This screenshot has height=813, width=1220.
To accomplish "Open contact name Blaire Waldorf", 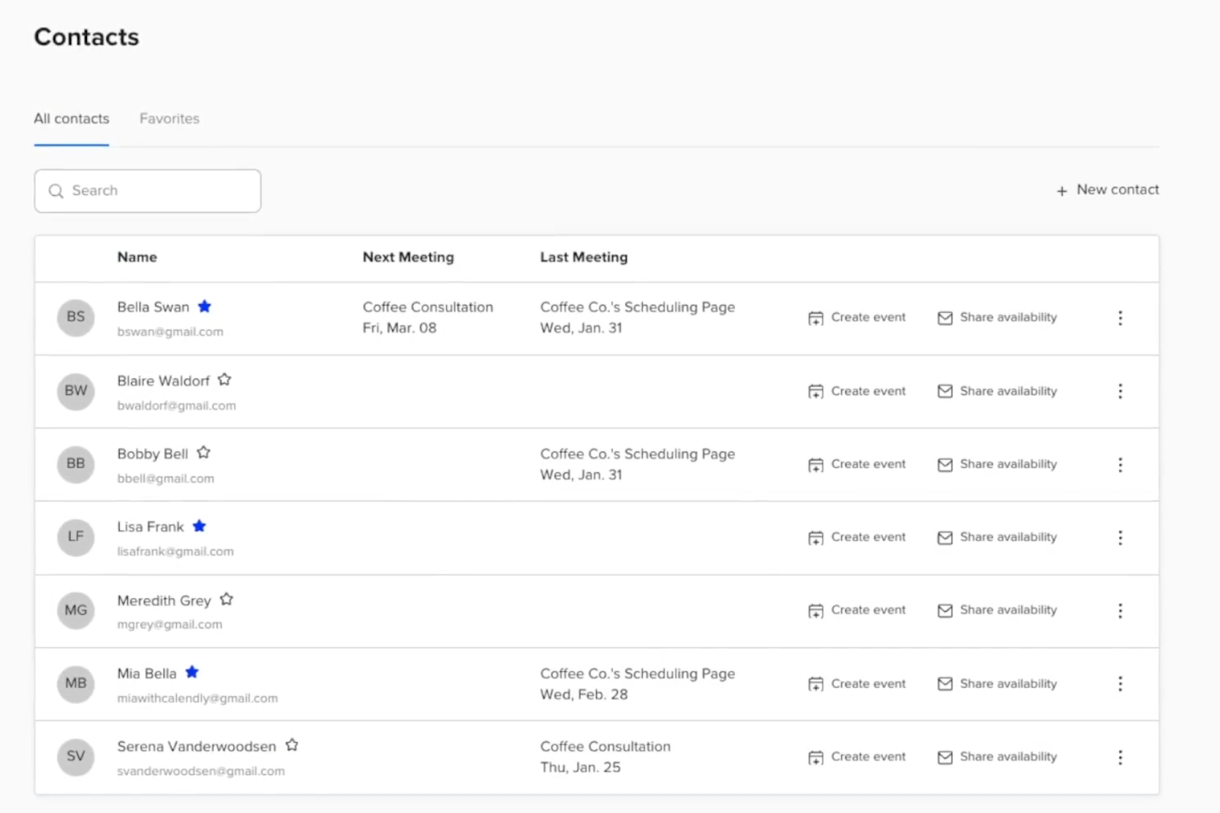I will tap(163, 381).
